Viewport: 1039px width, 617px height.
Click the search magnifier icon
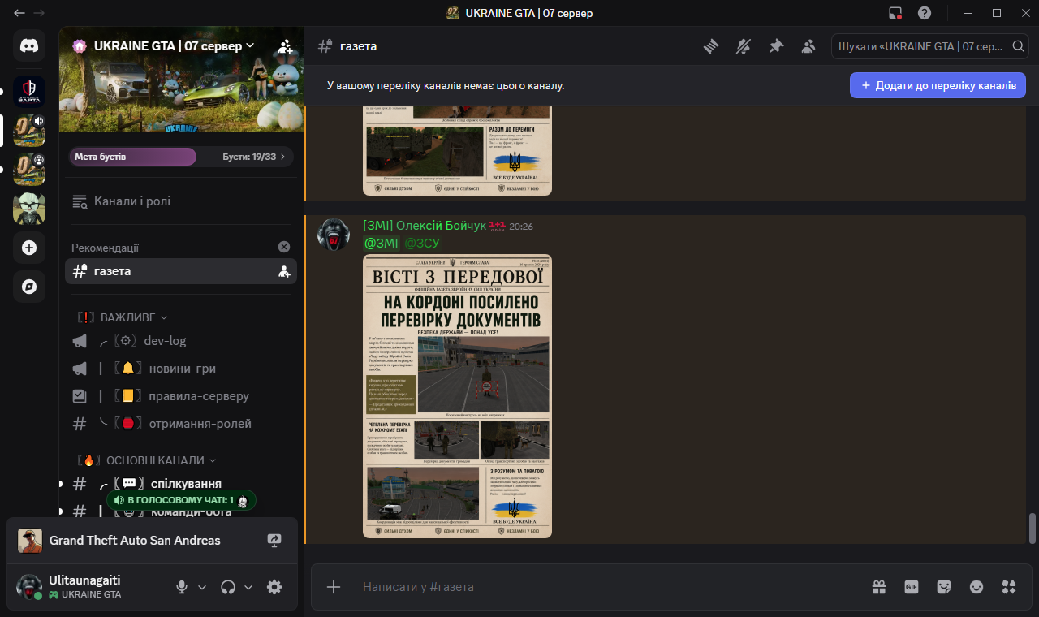pos(1018,46)
